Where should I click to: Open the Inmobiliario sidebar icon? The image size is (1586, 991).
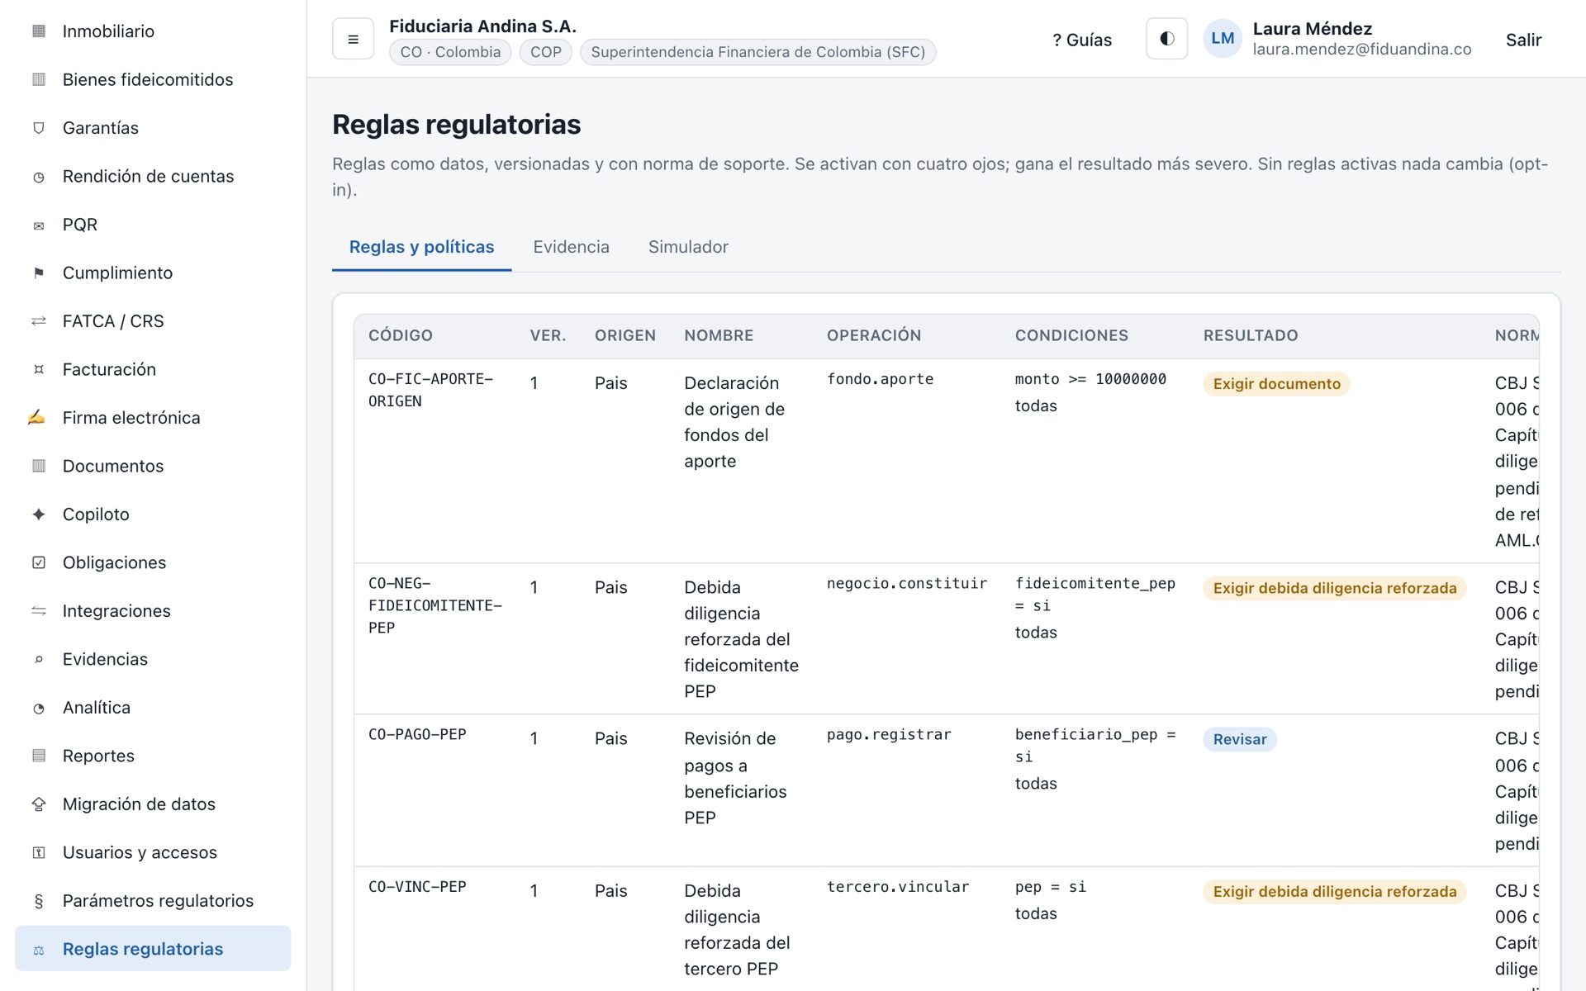click(39, 31)
